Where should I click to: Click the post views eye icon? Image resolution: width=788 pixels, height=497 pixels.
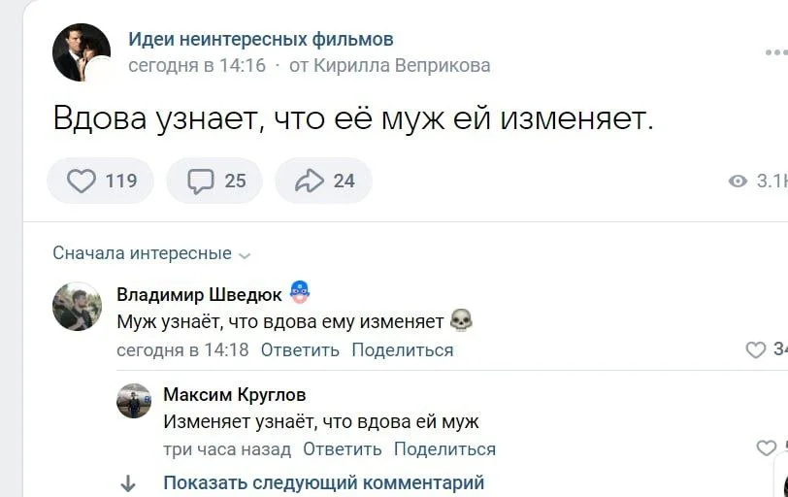(x=738, y=182)
